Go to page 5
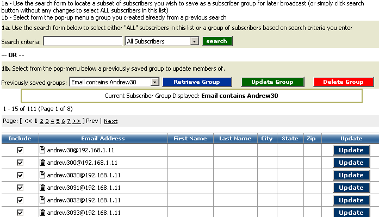This screenshot has height=217, width=379. 58,121
